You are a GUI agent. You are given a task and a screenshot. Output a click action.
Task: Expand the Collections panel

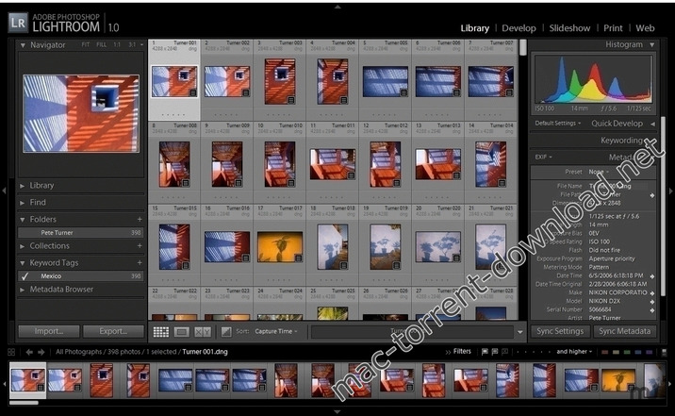tap(23, 246)
